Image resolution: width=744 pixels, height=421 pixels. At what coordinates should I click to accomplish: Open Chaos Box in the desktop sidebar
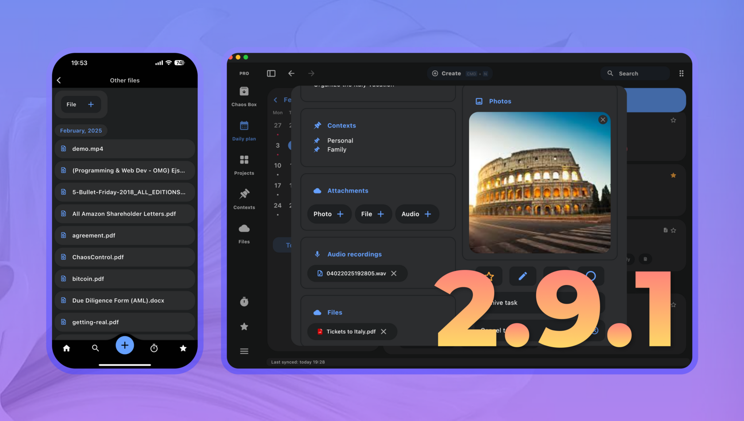pos(244,97)
